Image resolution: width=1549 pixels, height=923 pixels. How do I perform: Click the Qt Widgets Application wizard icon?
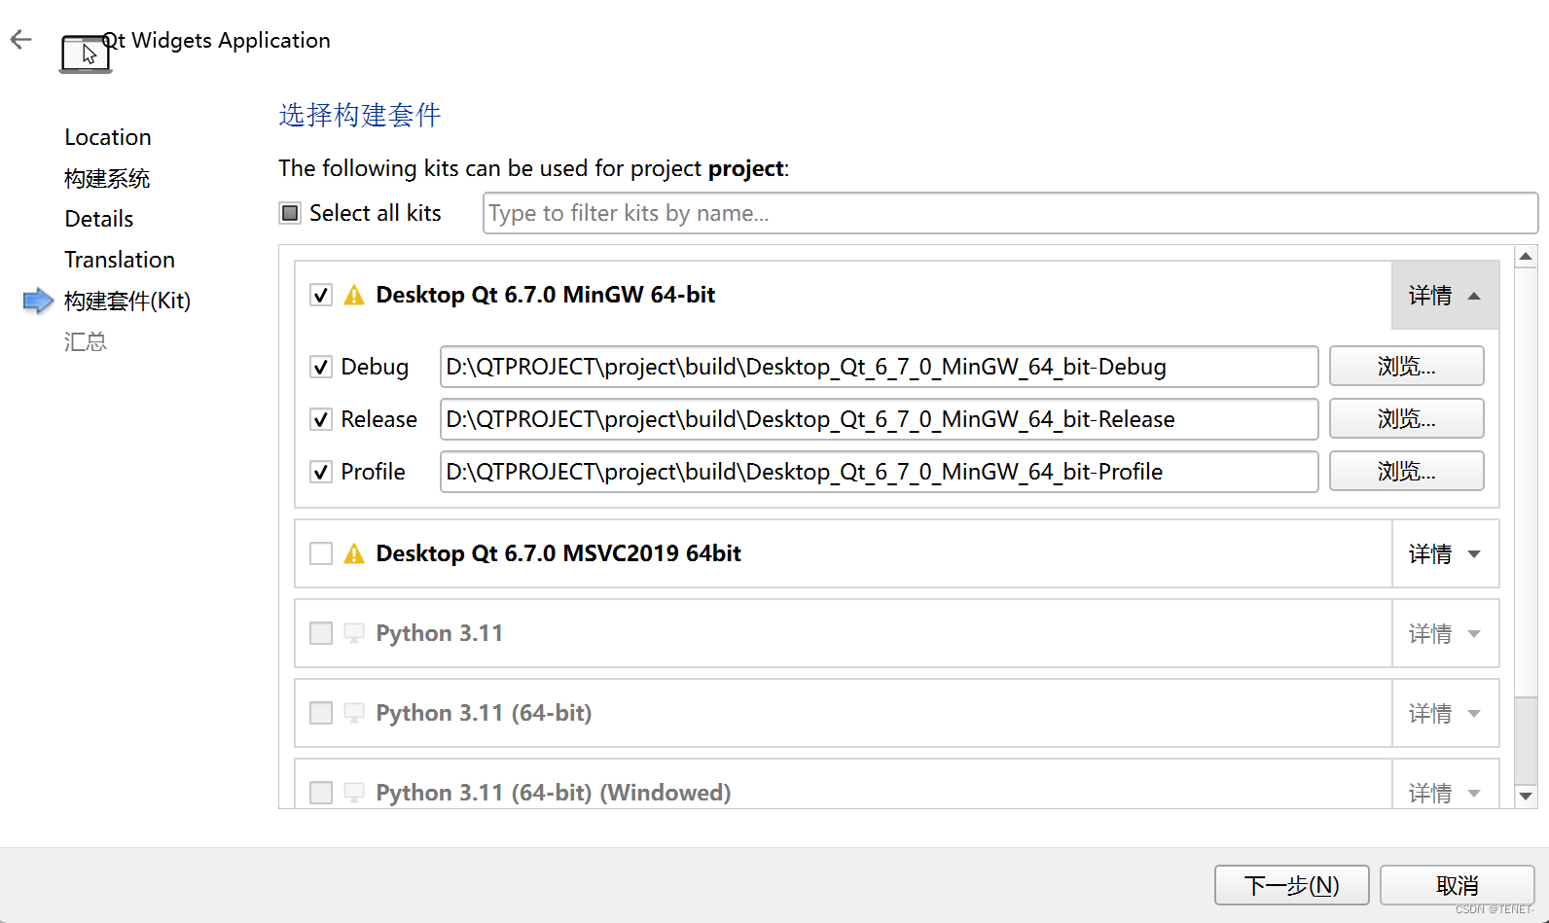coord(86,53)
